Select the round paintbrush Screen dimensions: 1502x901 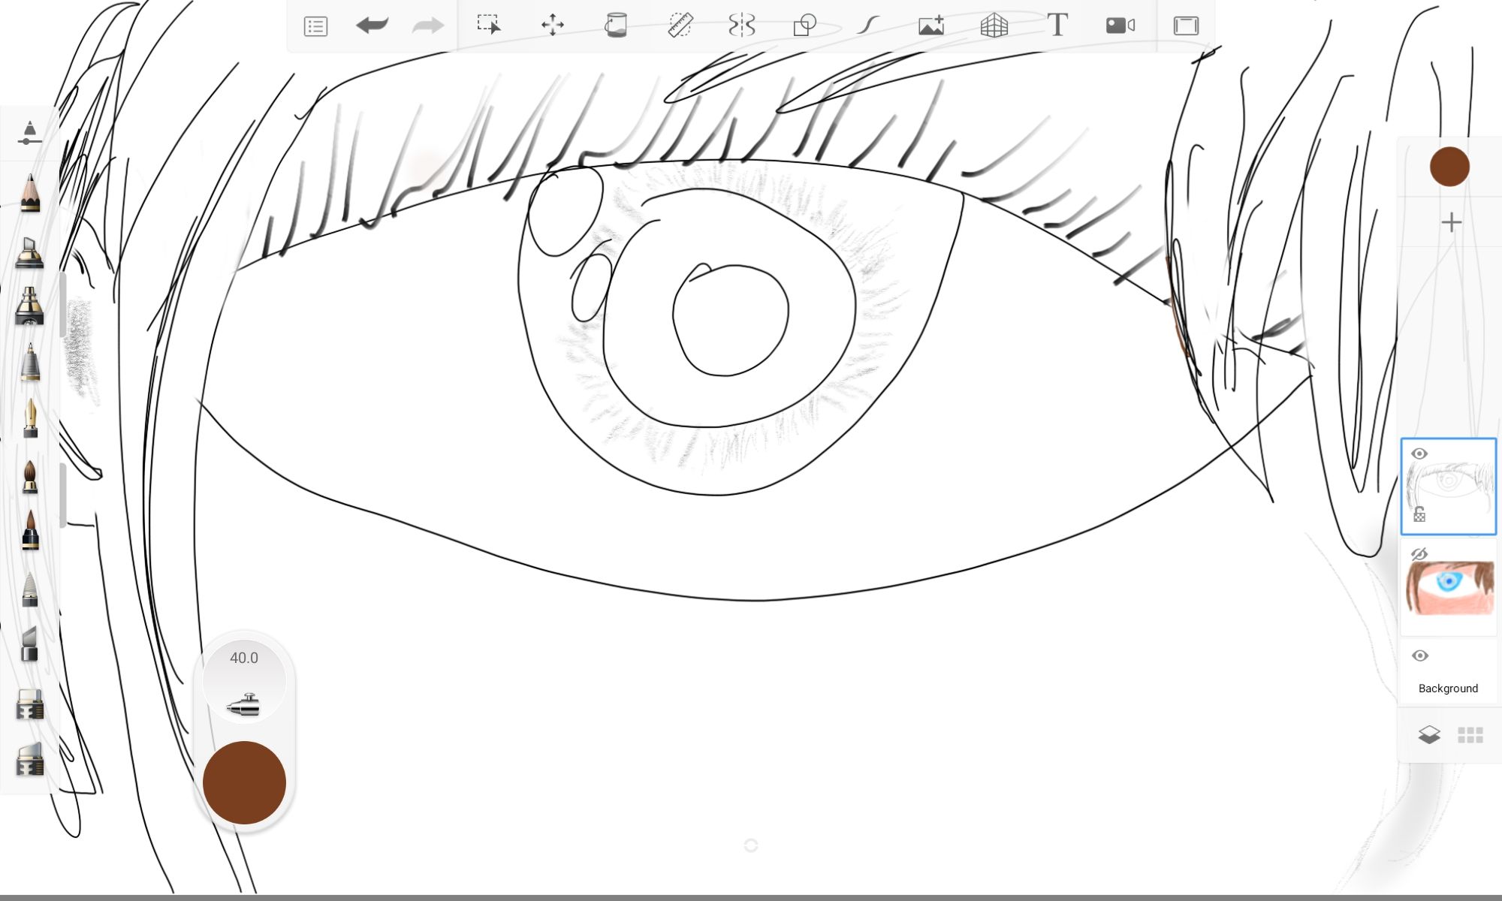pyautogui.click(x=29, y=476)
